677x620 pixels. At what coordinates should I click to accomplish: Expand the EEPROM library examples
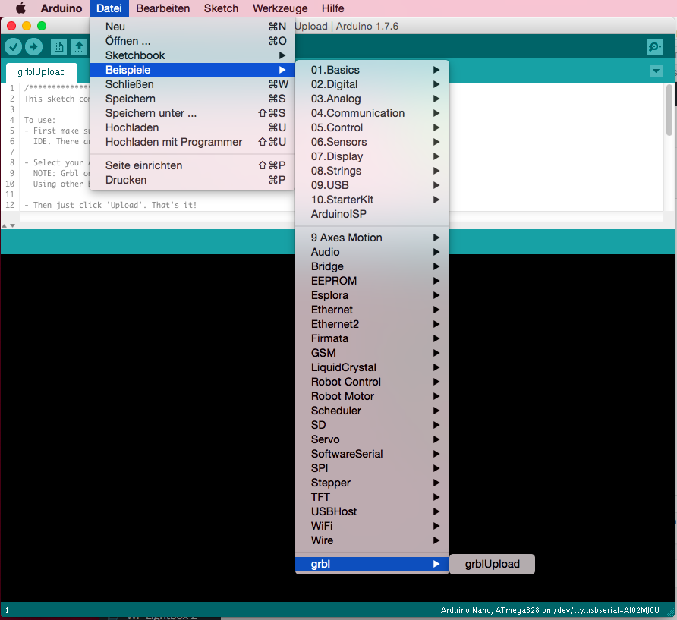click(x=372, y=281)
